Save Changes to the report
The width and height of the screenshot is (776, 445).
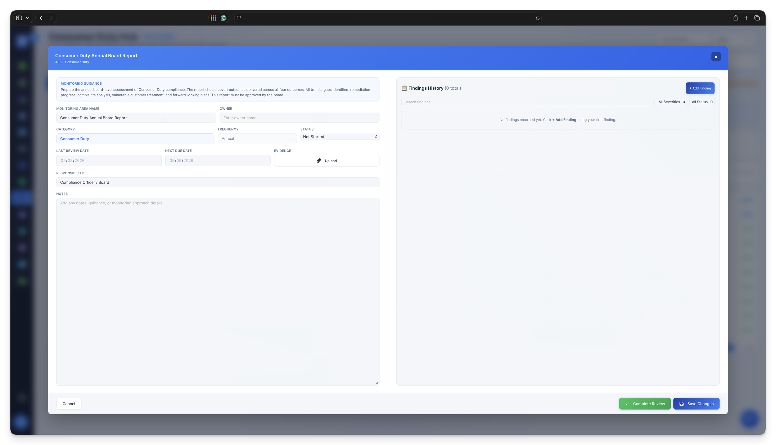pos(696,404)
